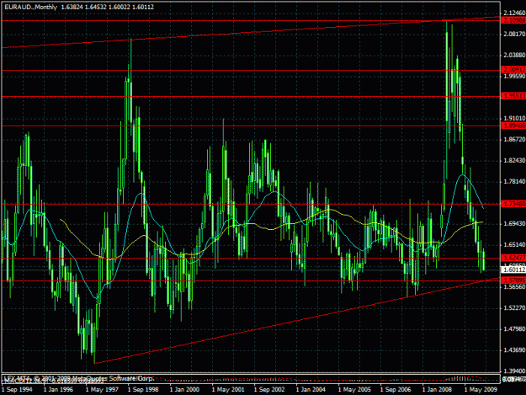The width and height of the screenshot is (526, 395).
Task: Click the 1.99590 price axis label
Action: point(514,77)
